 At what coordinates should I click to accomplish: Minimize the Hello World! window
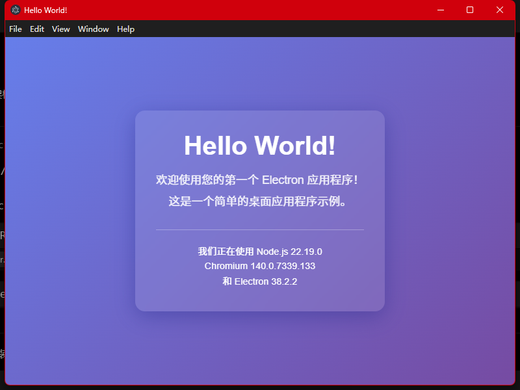pyautogui.click(x=441, y=10)
